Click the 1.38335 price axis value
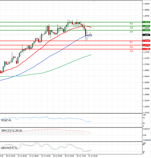This screenshot has width=151, height=158. [146, 28]
